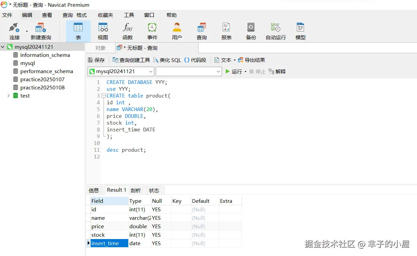417x256 pixels.
Task: Open the Query (查询) menu in menu bar
Action: click(x=68, y=15)
